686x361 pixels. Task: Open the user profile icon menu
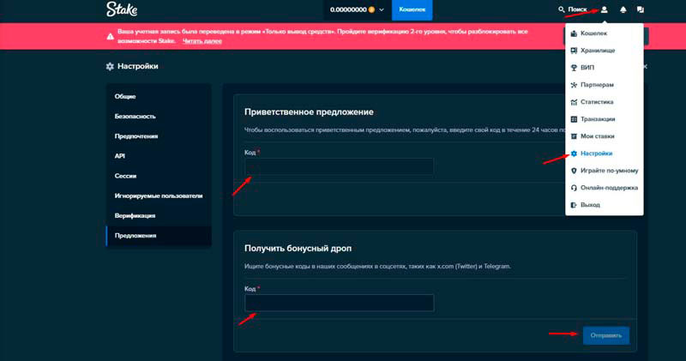pyautogui.click(x=604, y=10)
